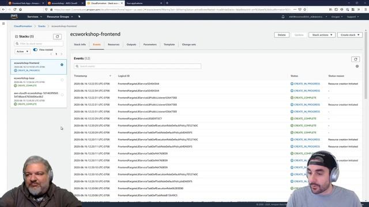The height and width of the screenshot is (207, 369).
Task: Click the Filter by stack name field
Action: (x=39, y=44)
